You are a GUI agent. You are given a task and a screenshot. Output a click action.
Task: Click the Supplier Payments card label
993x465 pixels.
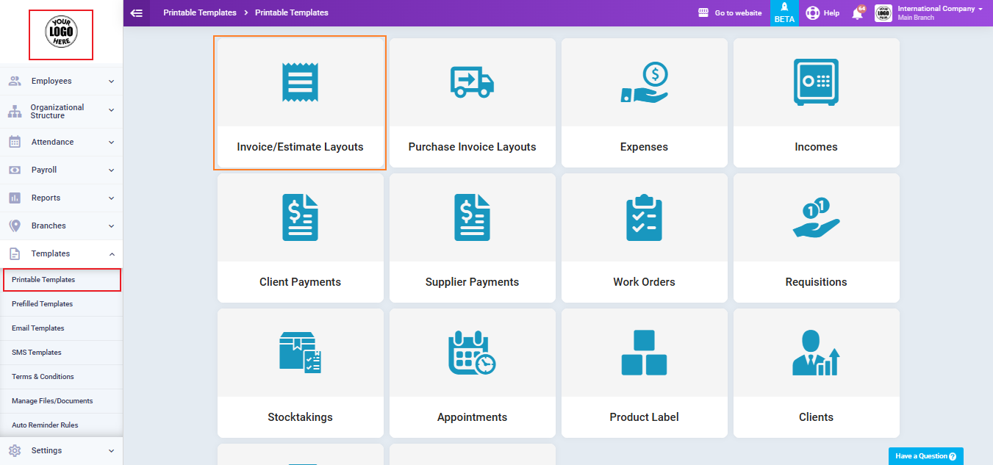(x=472, y=282)
